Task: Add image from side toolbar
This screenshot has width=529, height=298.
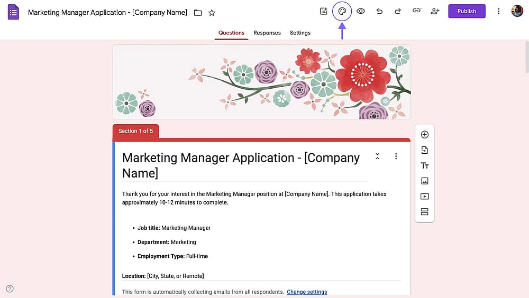Action: (425, 181)
